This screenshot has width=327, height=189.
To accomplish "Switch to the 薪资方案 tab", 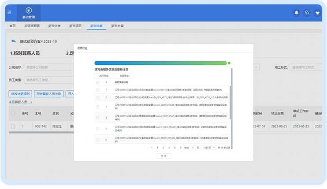I will pyautogui.click(x=117, y=26).
